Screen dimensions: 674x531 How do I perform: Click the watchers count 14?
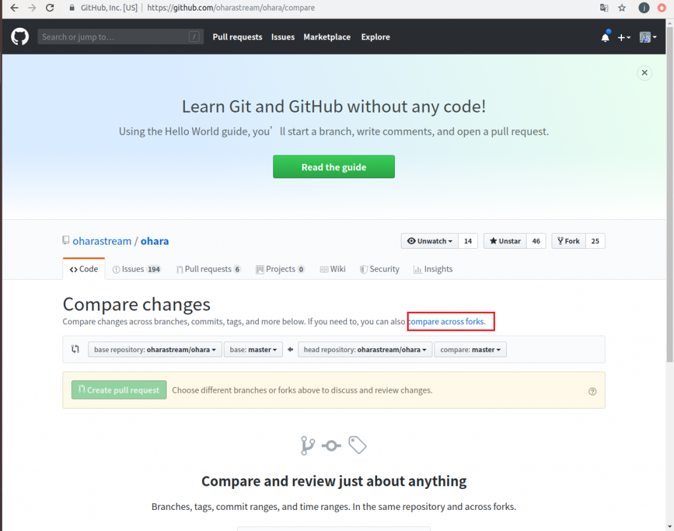click(468, 241)
